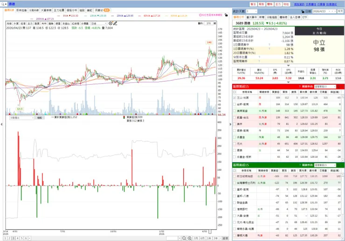
Task: Toggle the lock icon above the chart
Action: click(226, 15)
